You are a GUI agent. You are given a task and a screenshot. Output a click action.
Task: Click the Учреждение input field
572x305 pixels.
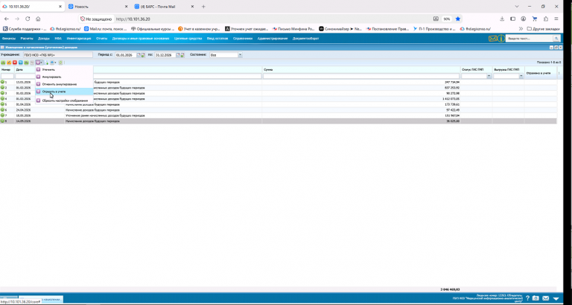click(57, 55)
